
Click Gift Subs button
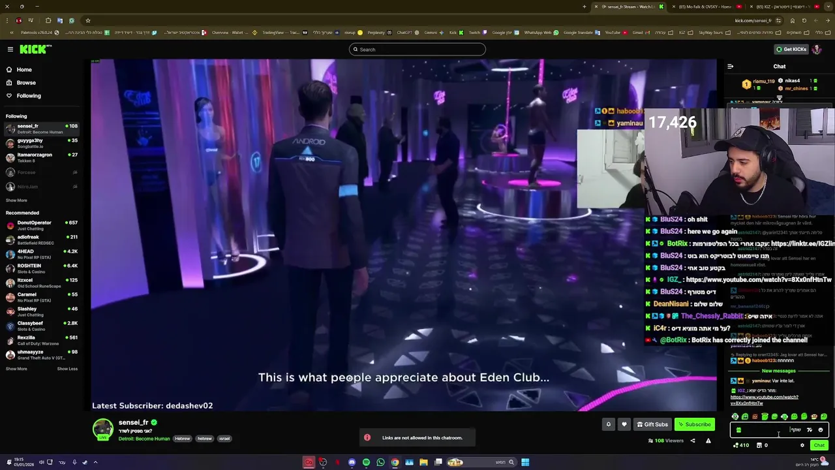tap(652, 424)
